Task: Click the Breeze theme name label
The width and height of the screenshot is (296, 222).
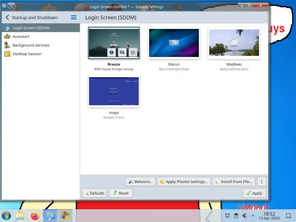Action: pos(114,64)
